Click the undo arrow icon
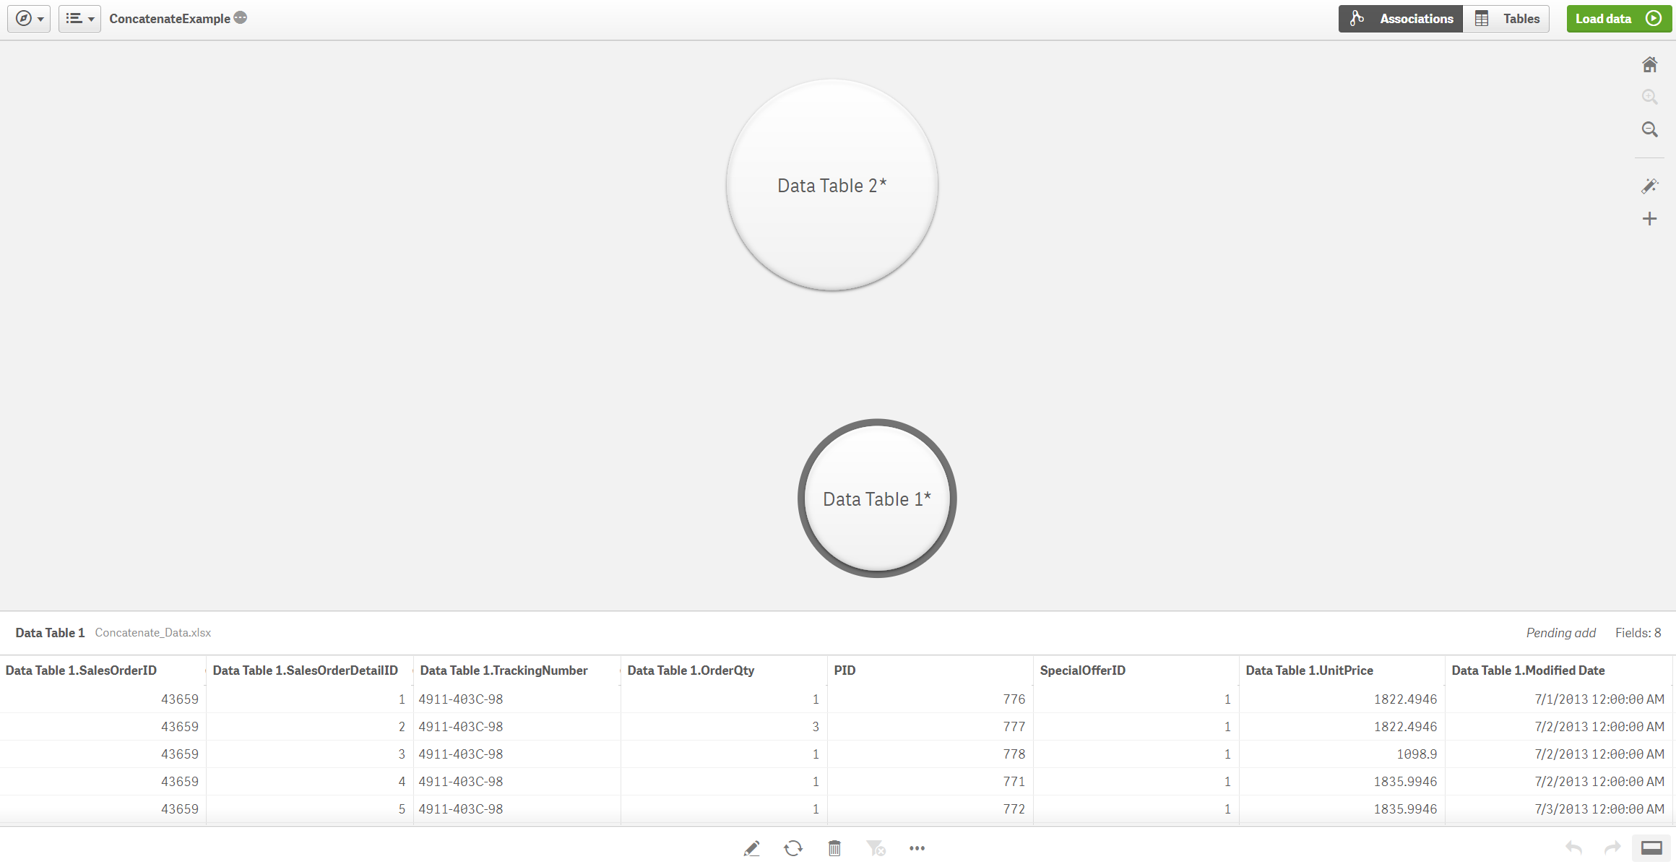This screenshot has height=867, width=1676. point(1573,848)
